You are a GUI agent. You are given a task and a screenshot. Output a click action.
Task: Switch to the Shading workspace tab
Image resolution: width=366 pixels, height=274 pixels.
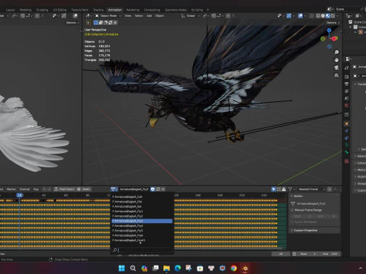98,10
